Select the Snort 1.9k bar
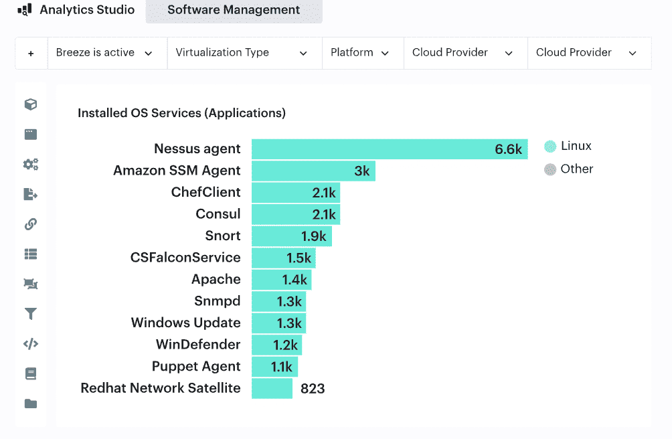The width and height of the screenshot is (672, 439). [x=291, y=236]
